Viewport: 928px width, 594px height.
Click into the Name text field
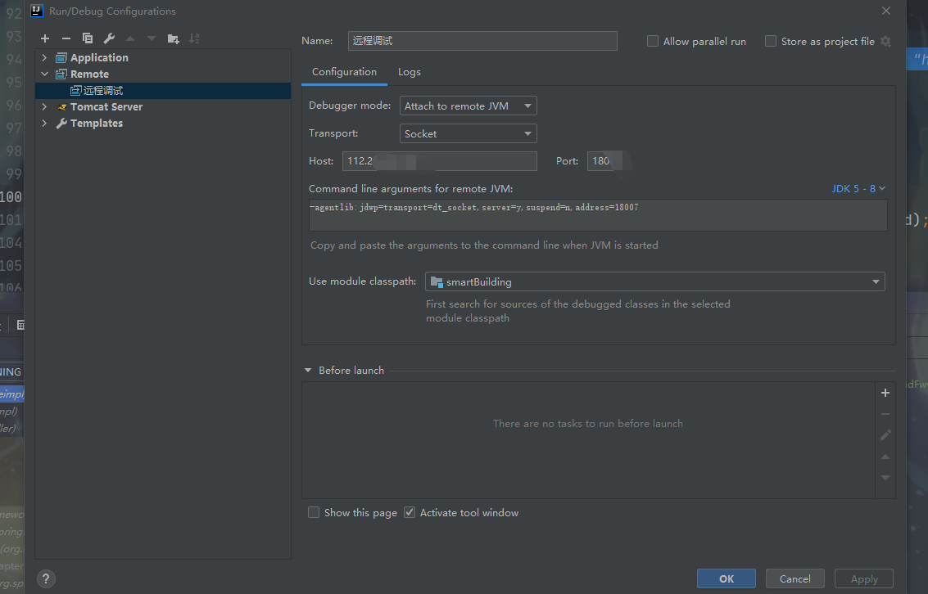click(x=482, y=41)
